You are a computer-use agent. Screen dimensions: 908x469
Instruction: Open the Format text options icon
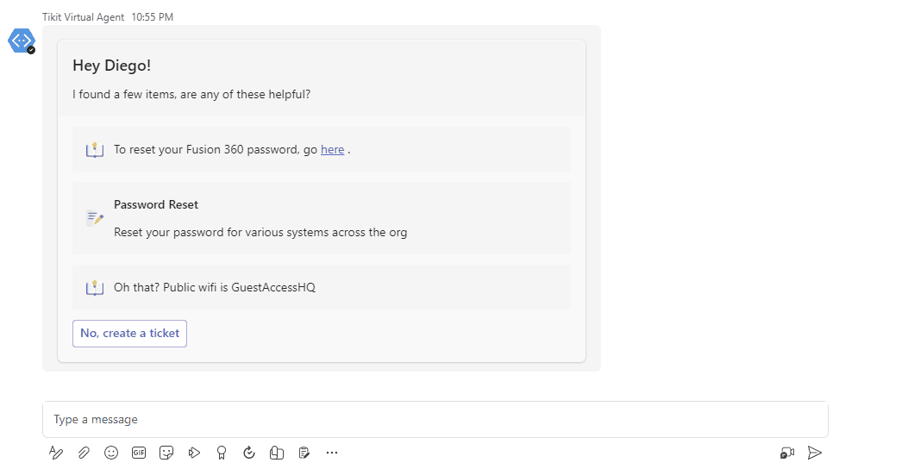coord(55,453)
